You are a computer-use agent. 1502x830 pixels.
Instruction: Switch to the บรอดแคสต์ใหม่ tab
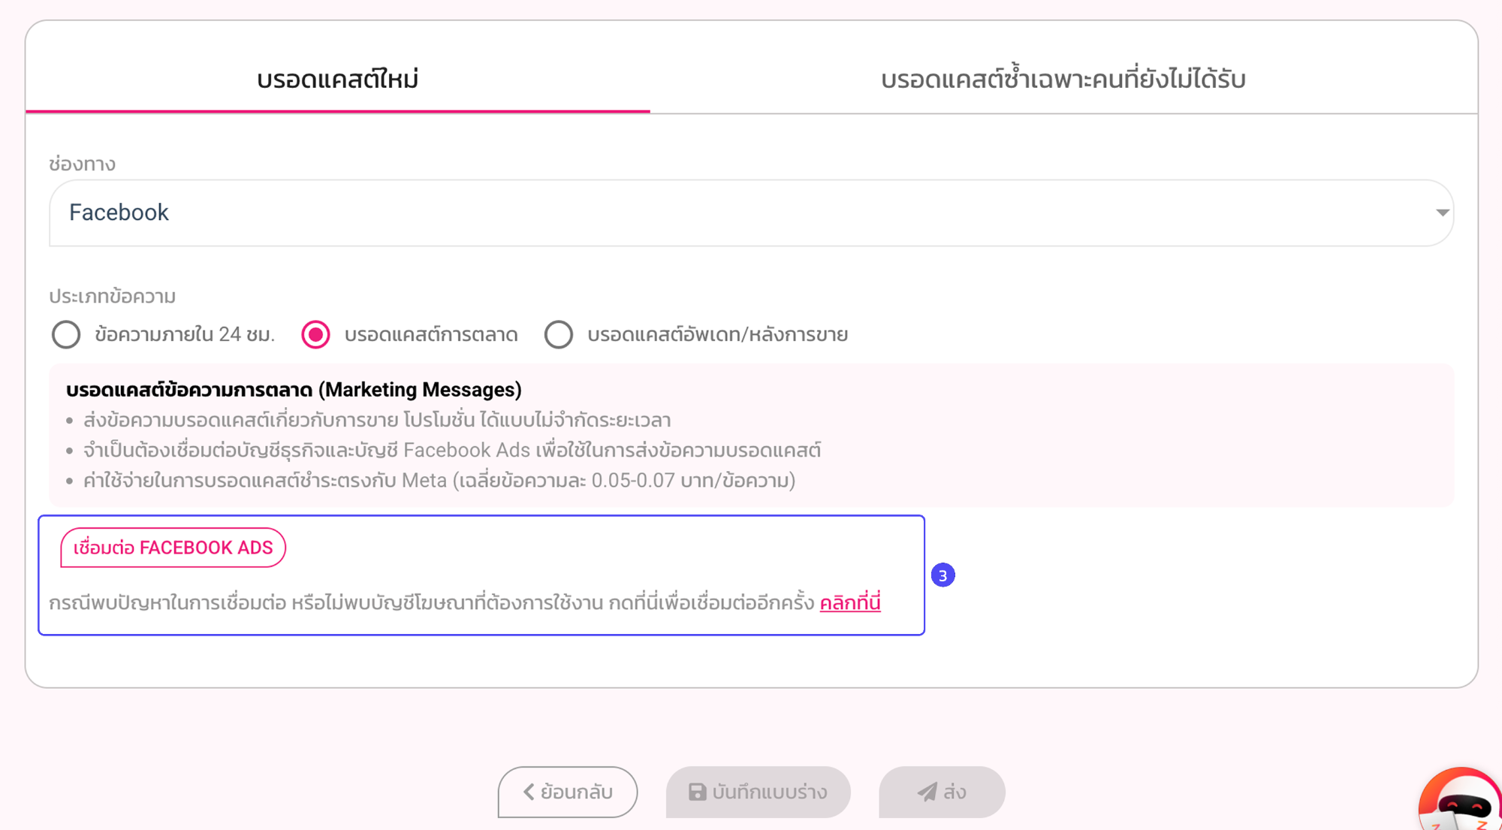[x=338, y=79]
